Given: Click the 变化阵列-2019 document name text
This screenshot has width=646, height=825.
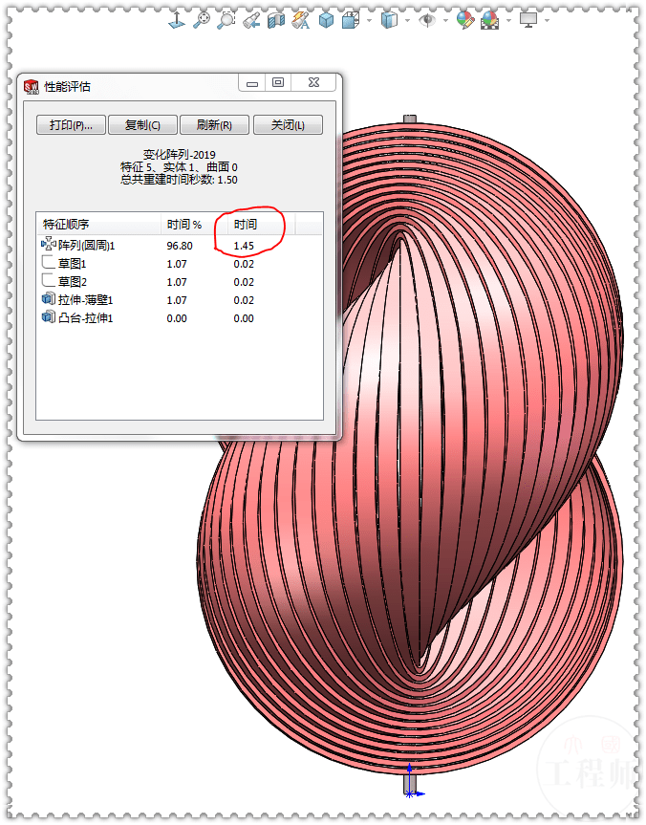Looking at the screenshot, I should (179, 155).
